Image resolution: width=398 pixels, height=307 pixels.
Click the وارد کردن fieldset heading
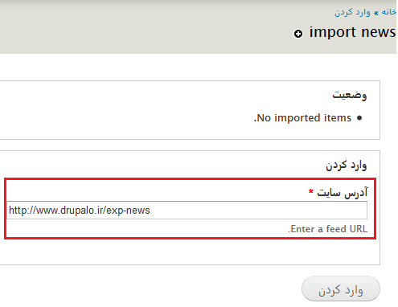point(346,166)
